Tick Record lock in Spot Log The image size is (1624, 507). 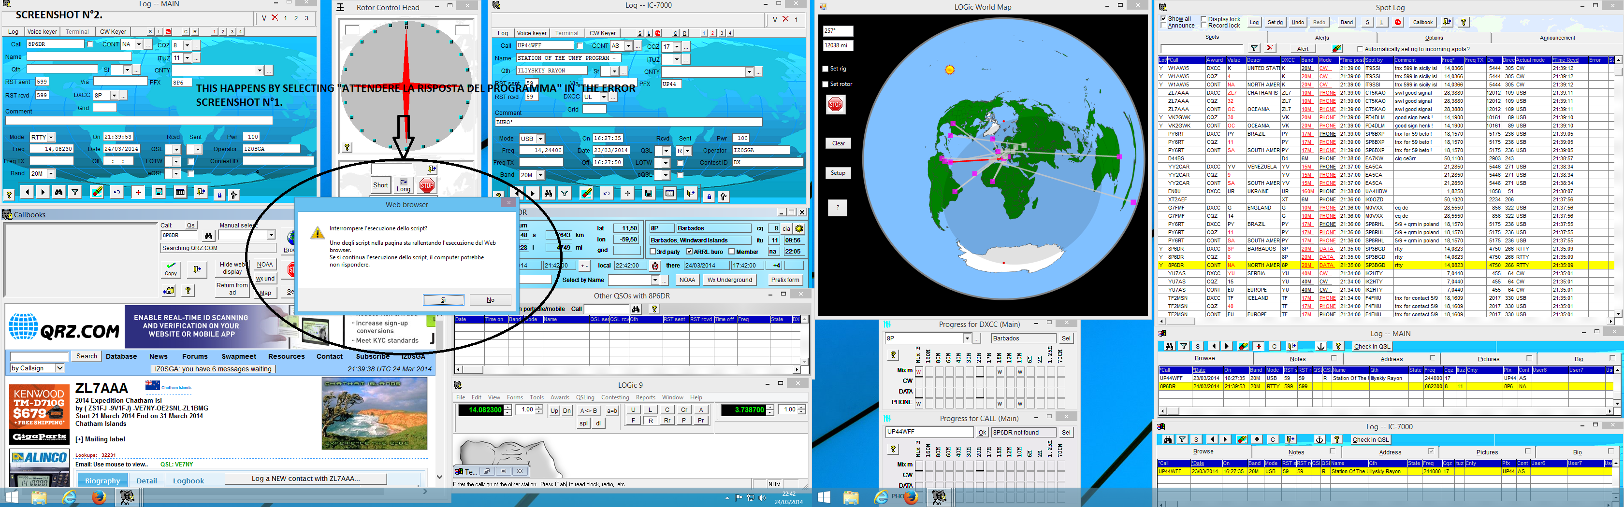[1203, 26]
